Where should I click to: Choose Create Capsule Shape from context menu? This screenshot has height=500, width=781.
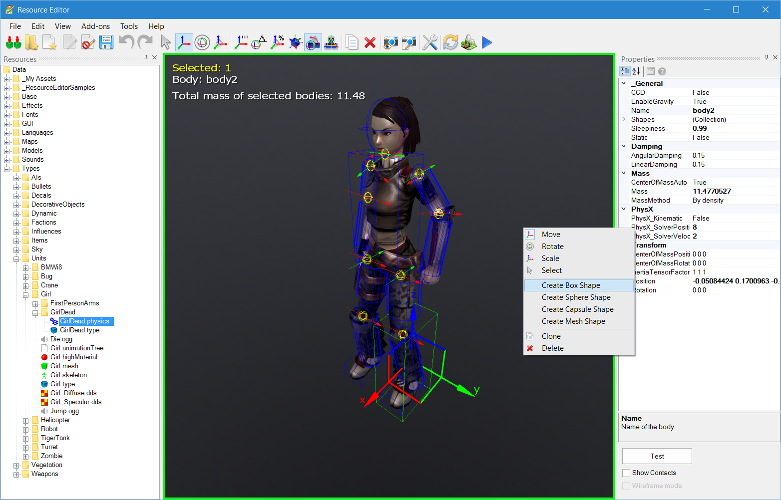(x=577, y=309)
